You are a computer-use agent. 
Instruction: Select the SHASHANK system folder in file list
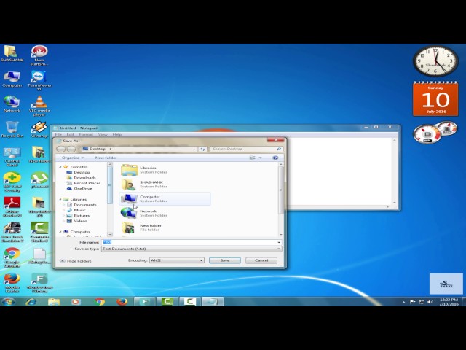[x=165, y=184]
